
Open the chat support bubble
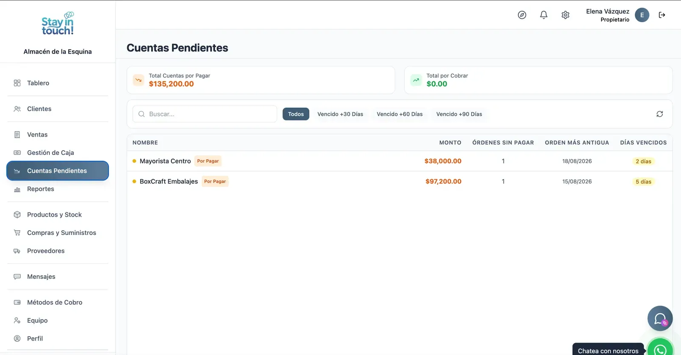click(660, 318)
